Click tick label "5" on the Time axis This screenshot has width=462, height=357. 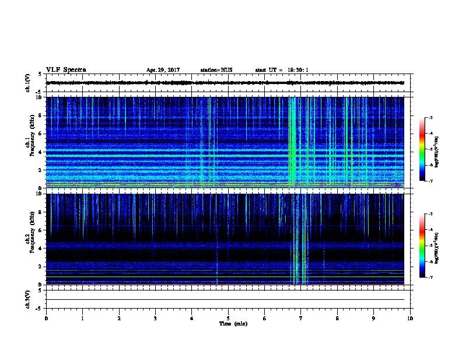coord(228,318)
